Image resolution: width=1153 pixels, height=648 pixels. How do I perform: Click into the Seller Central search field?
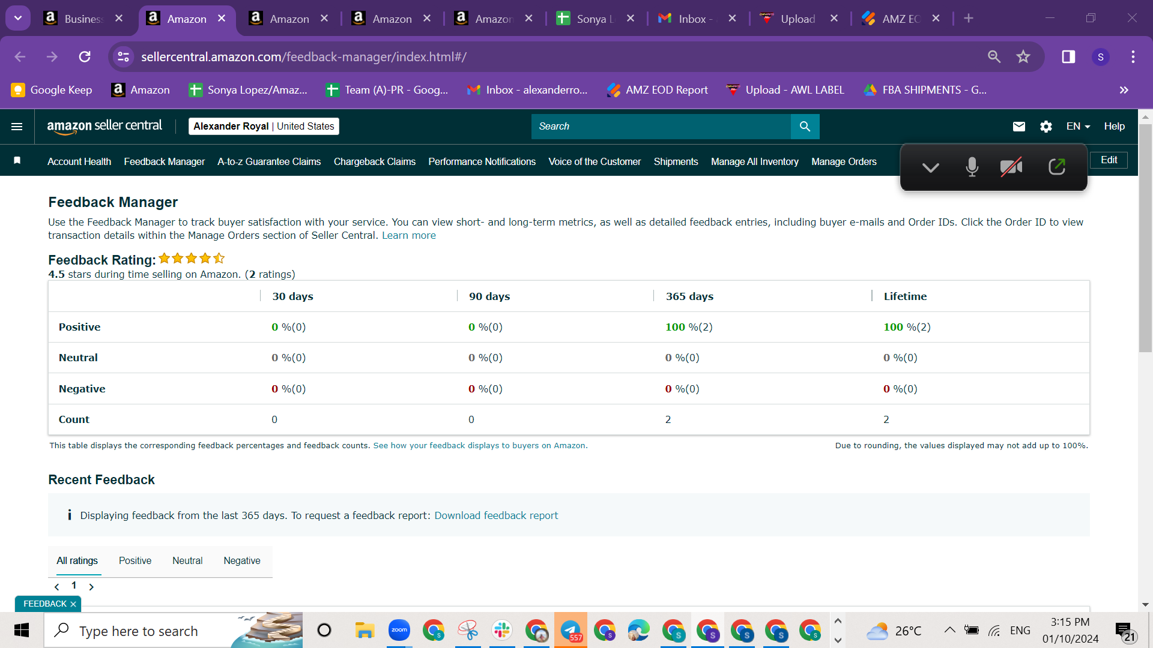point(661,127)
